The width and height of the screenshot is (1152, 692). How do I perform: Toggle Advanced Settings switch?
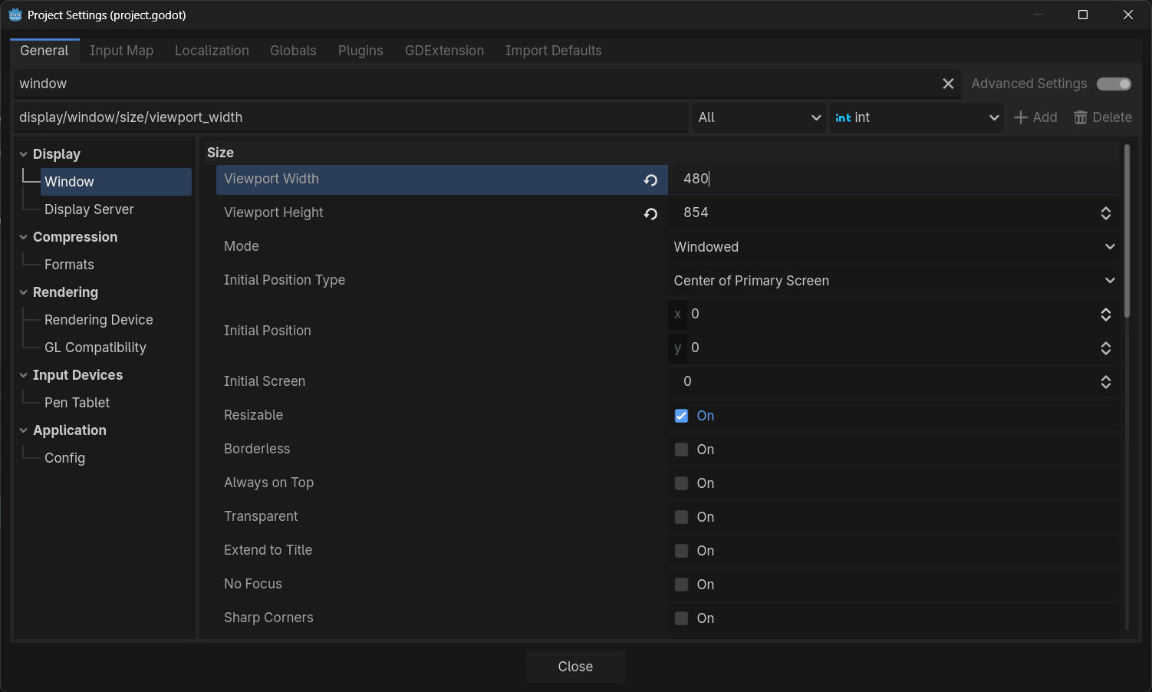(x=1114, y=84)
